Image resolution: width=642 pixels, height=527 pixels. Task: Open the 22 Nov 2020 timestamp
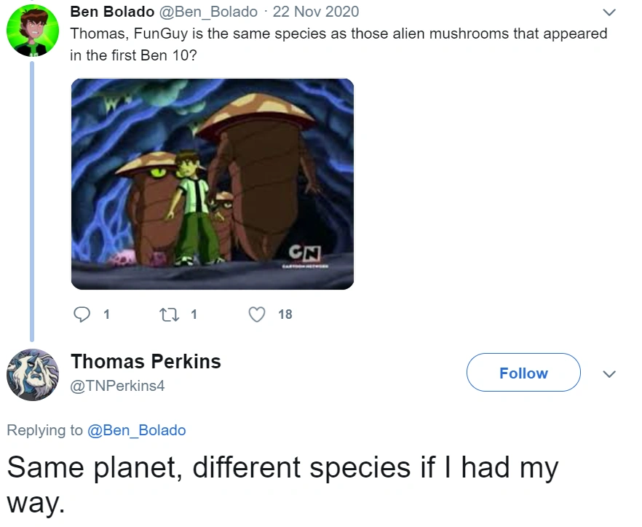314,12
